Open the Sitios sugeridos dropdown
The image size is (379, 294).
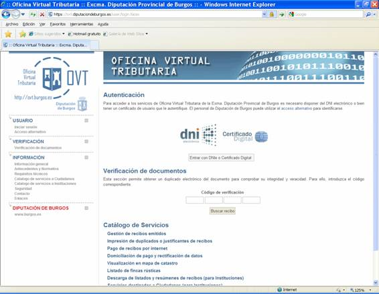pyautogui.click(x=47, y=34)
